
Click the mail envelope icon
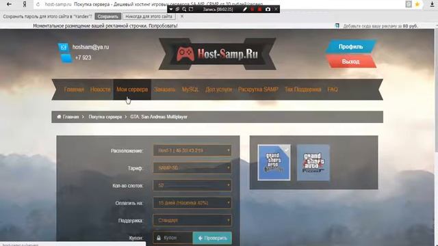(x=63, y=47)
